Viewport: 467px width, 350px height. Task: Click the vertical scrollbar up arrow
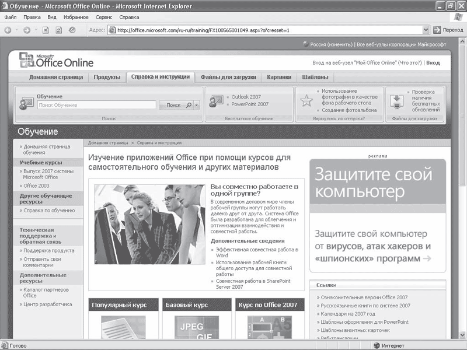click(462, 41)
